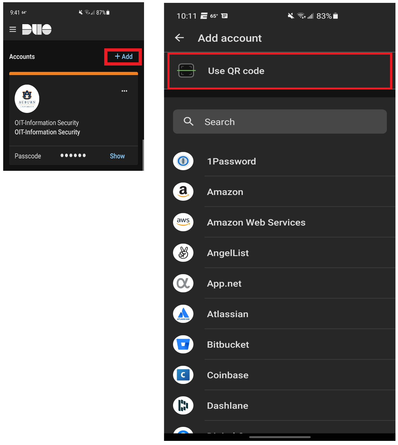398x445 pixels.
Task: Tap the Auburn University logo
Action: pyautogui.click(x=27, y=99)
